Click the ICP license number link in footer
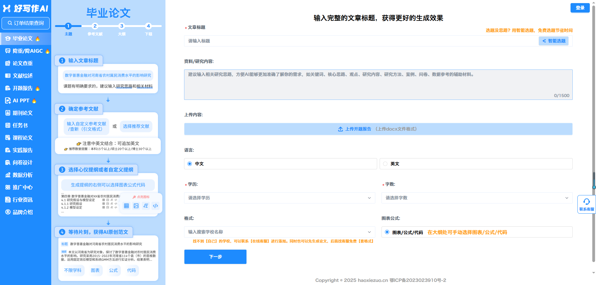The width and height of the screenshot is (596, 285). 418,280
